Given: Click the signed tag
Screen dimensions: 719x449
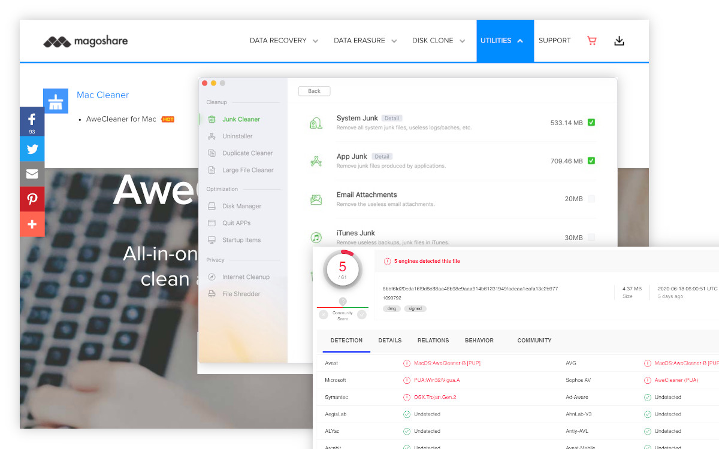Looking at the screenshot, I should pos(415,309).
